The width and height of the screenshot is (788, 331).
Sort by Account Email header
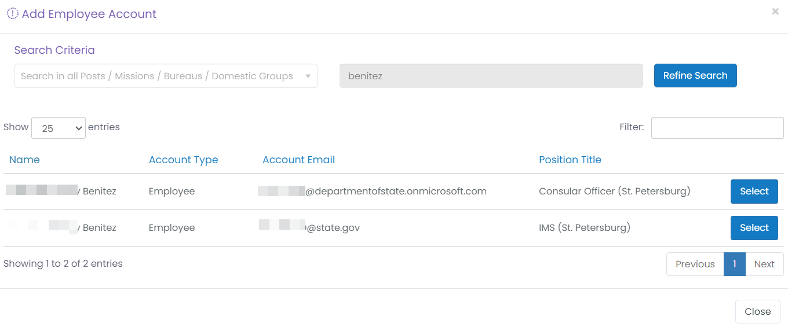pyautogui.click(x=299, y=160)
